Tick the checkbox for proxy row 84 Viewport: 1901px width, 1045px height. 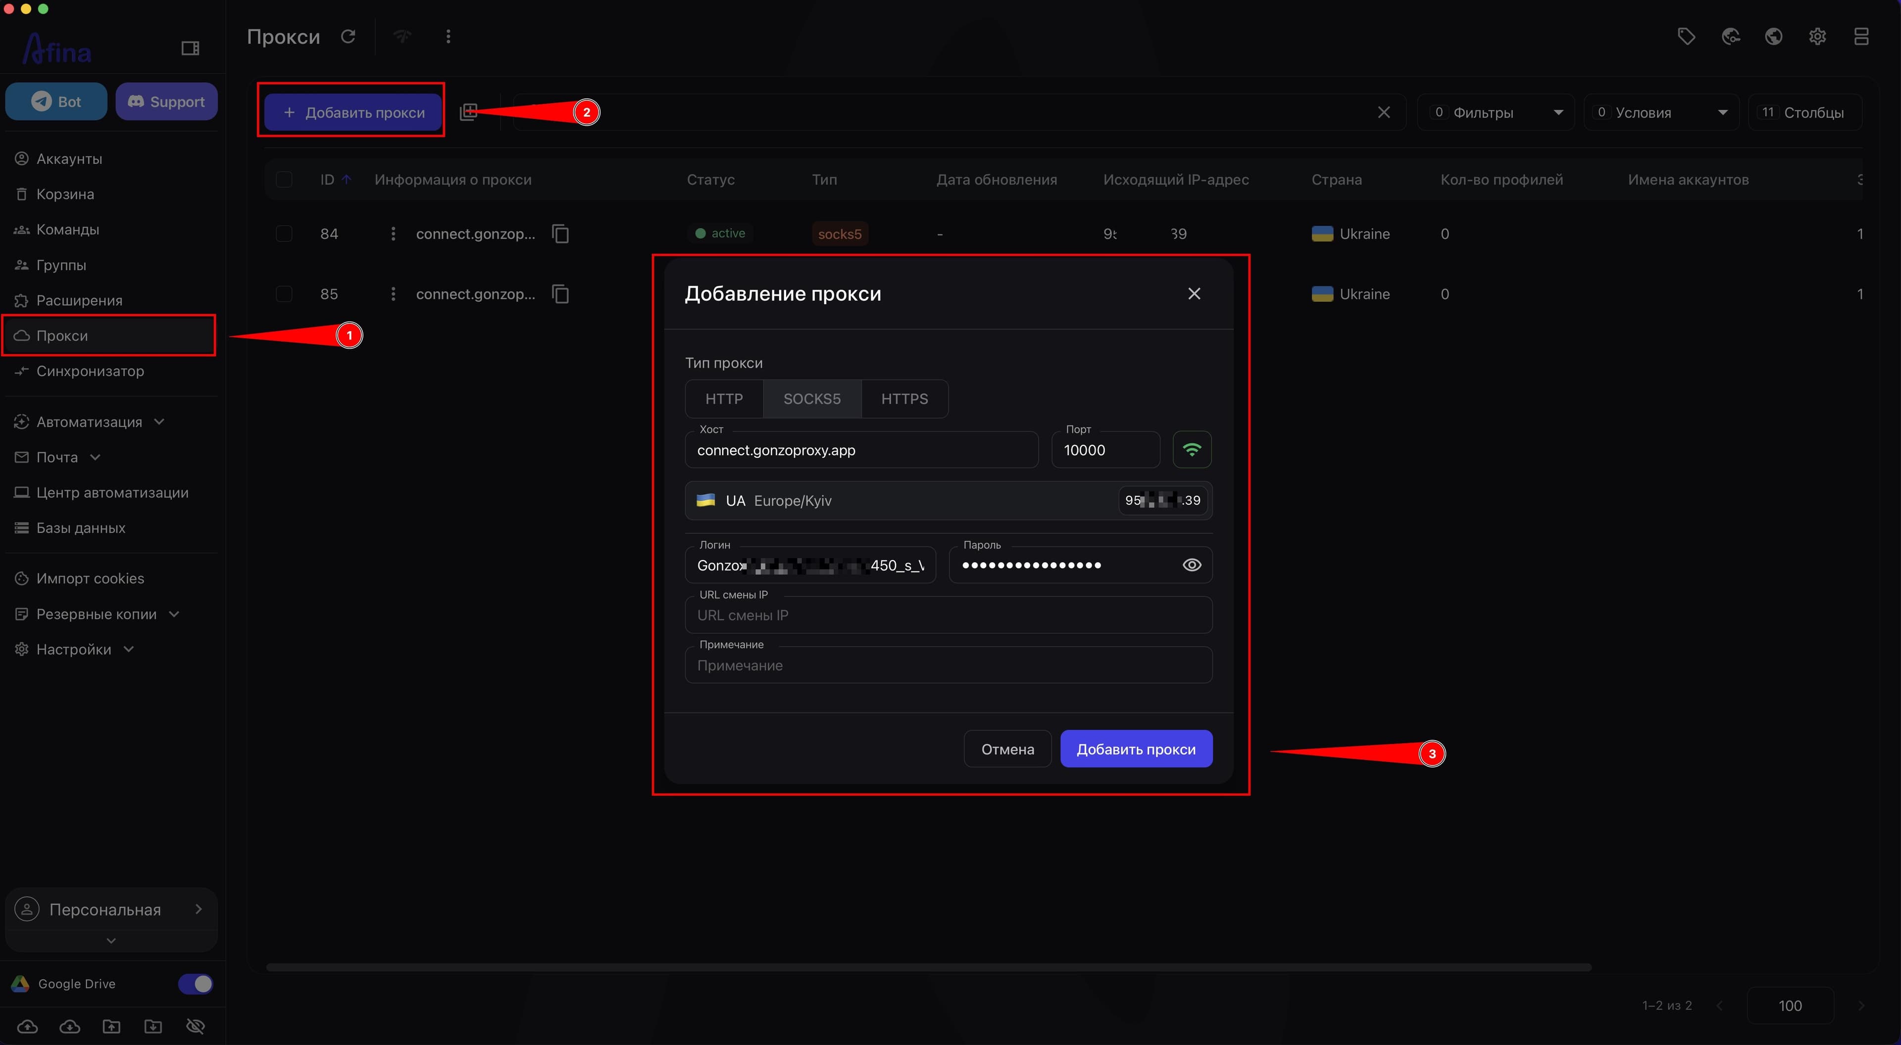(x=284, y=234)
